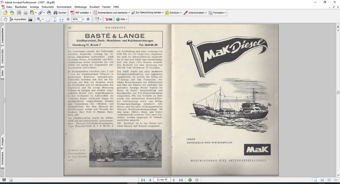340x184 pixels.
Task: Click the Organizer icon
Action: (32, 12)
